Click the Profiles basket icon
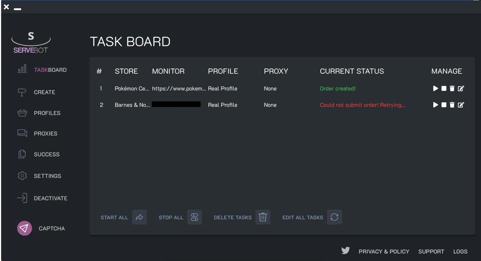Image resolution: width=481 pixels, height=261 pixels. (x=22, y=113)
